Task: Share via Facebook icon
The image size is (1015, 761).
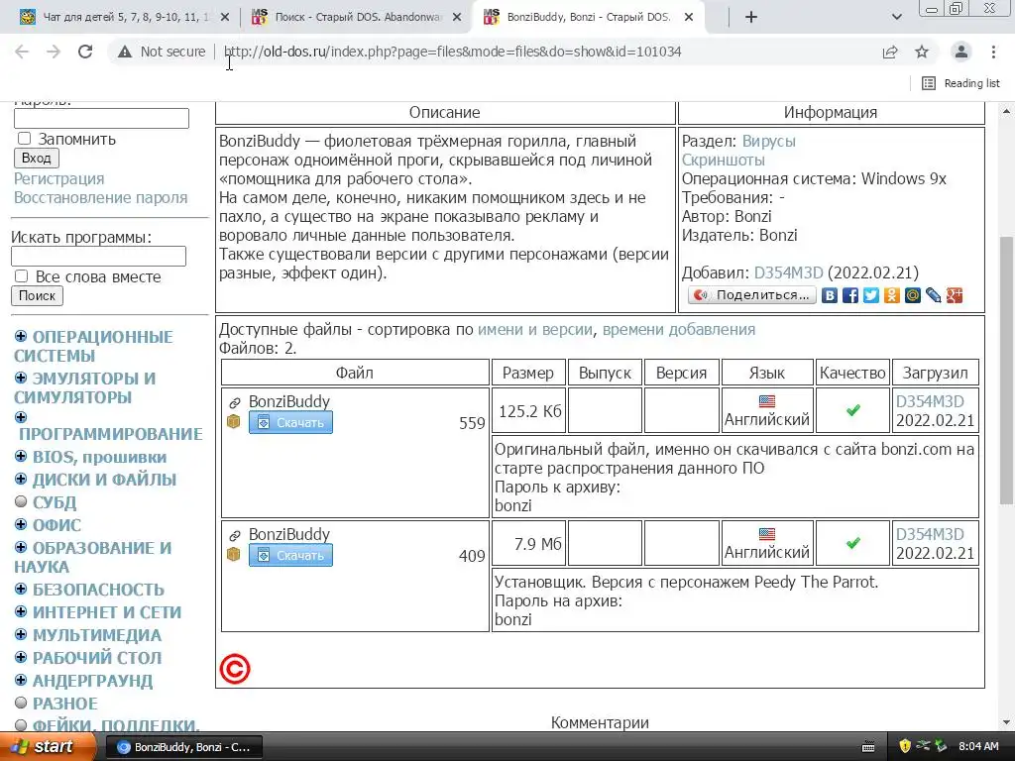Action: pyautogui.click(x=849, y=295)
